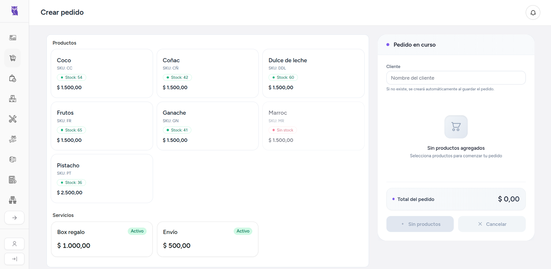
Task: Open the inventory boxes sidebar icon
Action: (x=13, y=99)
